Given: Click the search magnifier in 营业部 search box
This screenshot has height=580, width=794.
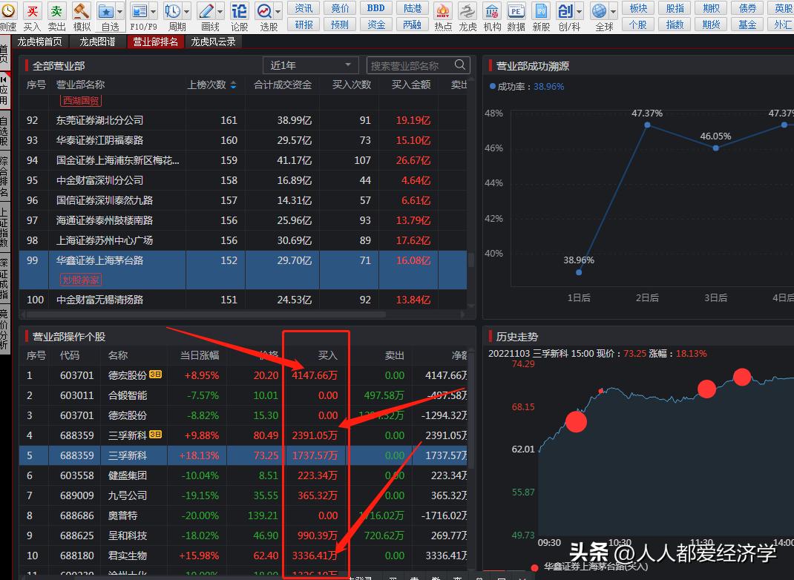Looking at the screenshot, I should [461, 65].
